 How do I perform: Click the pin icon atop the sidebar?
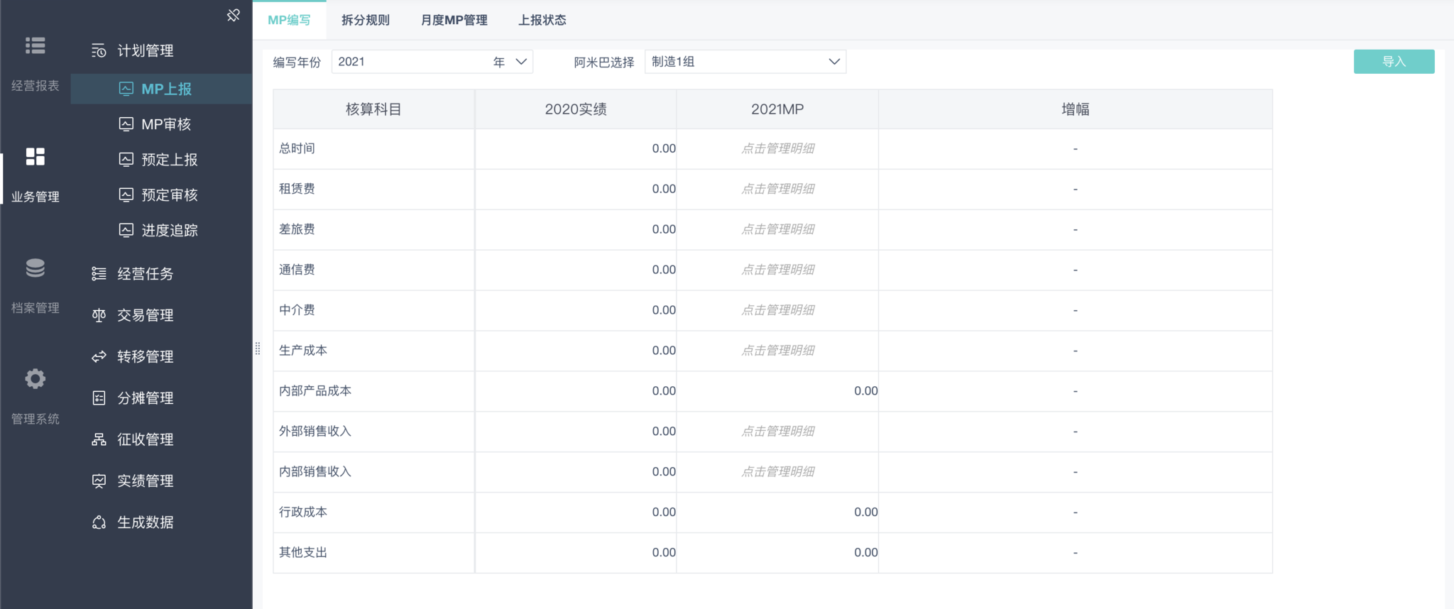pos(233,15)
